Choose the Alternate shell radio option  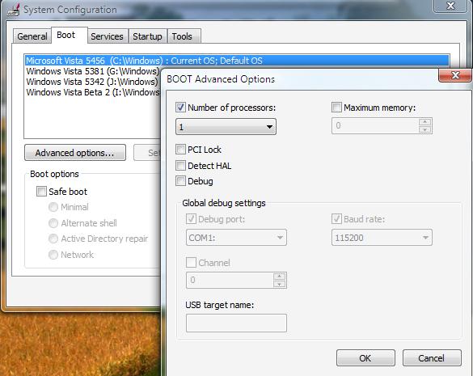coord(53,223)
